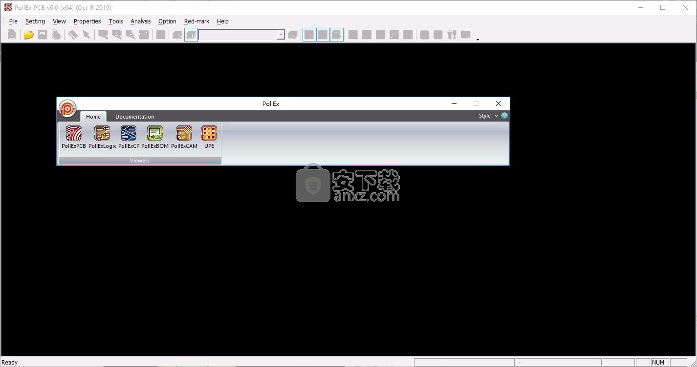Click the new document toolbar icon
The image size is (697, 367).
point(12,35)
